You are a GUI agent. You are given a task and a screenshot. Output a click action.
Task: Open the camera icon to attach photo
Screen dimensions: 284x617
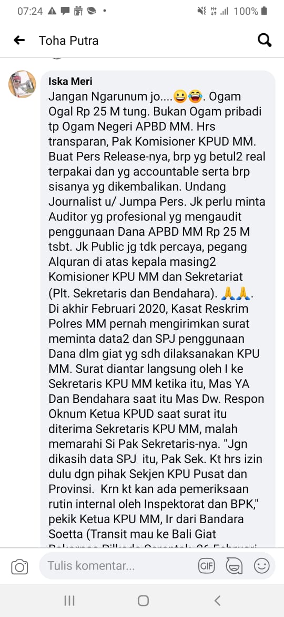coord(19,566)
